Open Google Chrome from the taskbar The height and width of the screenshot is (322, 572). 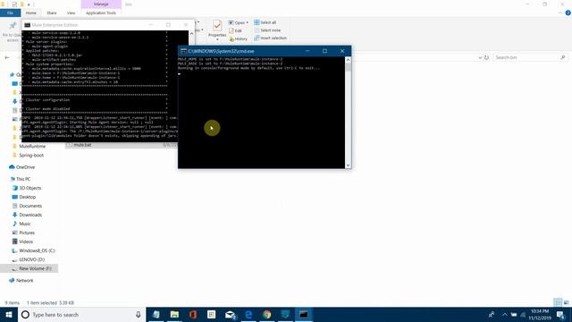(x=267, y=314)
